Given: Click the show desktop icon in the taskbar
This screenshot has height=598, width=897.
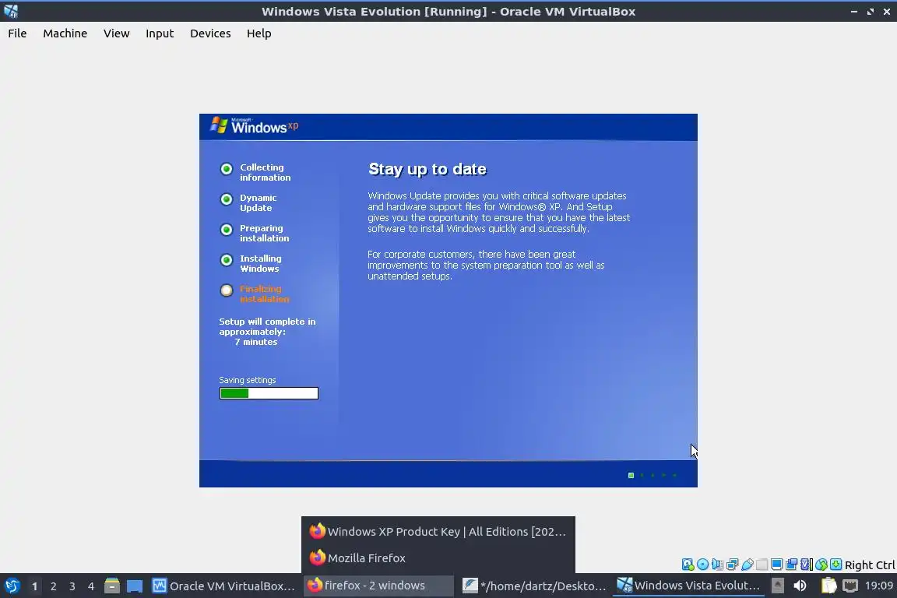Looking at the screenshot, I should tap(135, 586).
